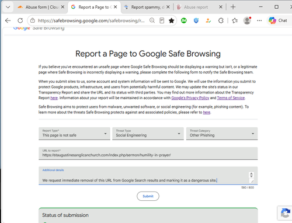This screenshot has width=292, height=223.
Task: Maximize the browser window
Action: (276, 7)
